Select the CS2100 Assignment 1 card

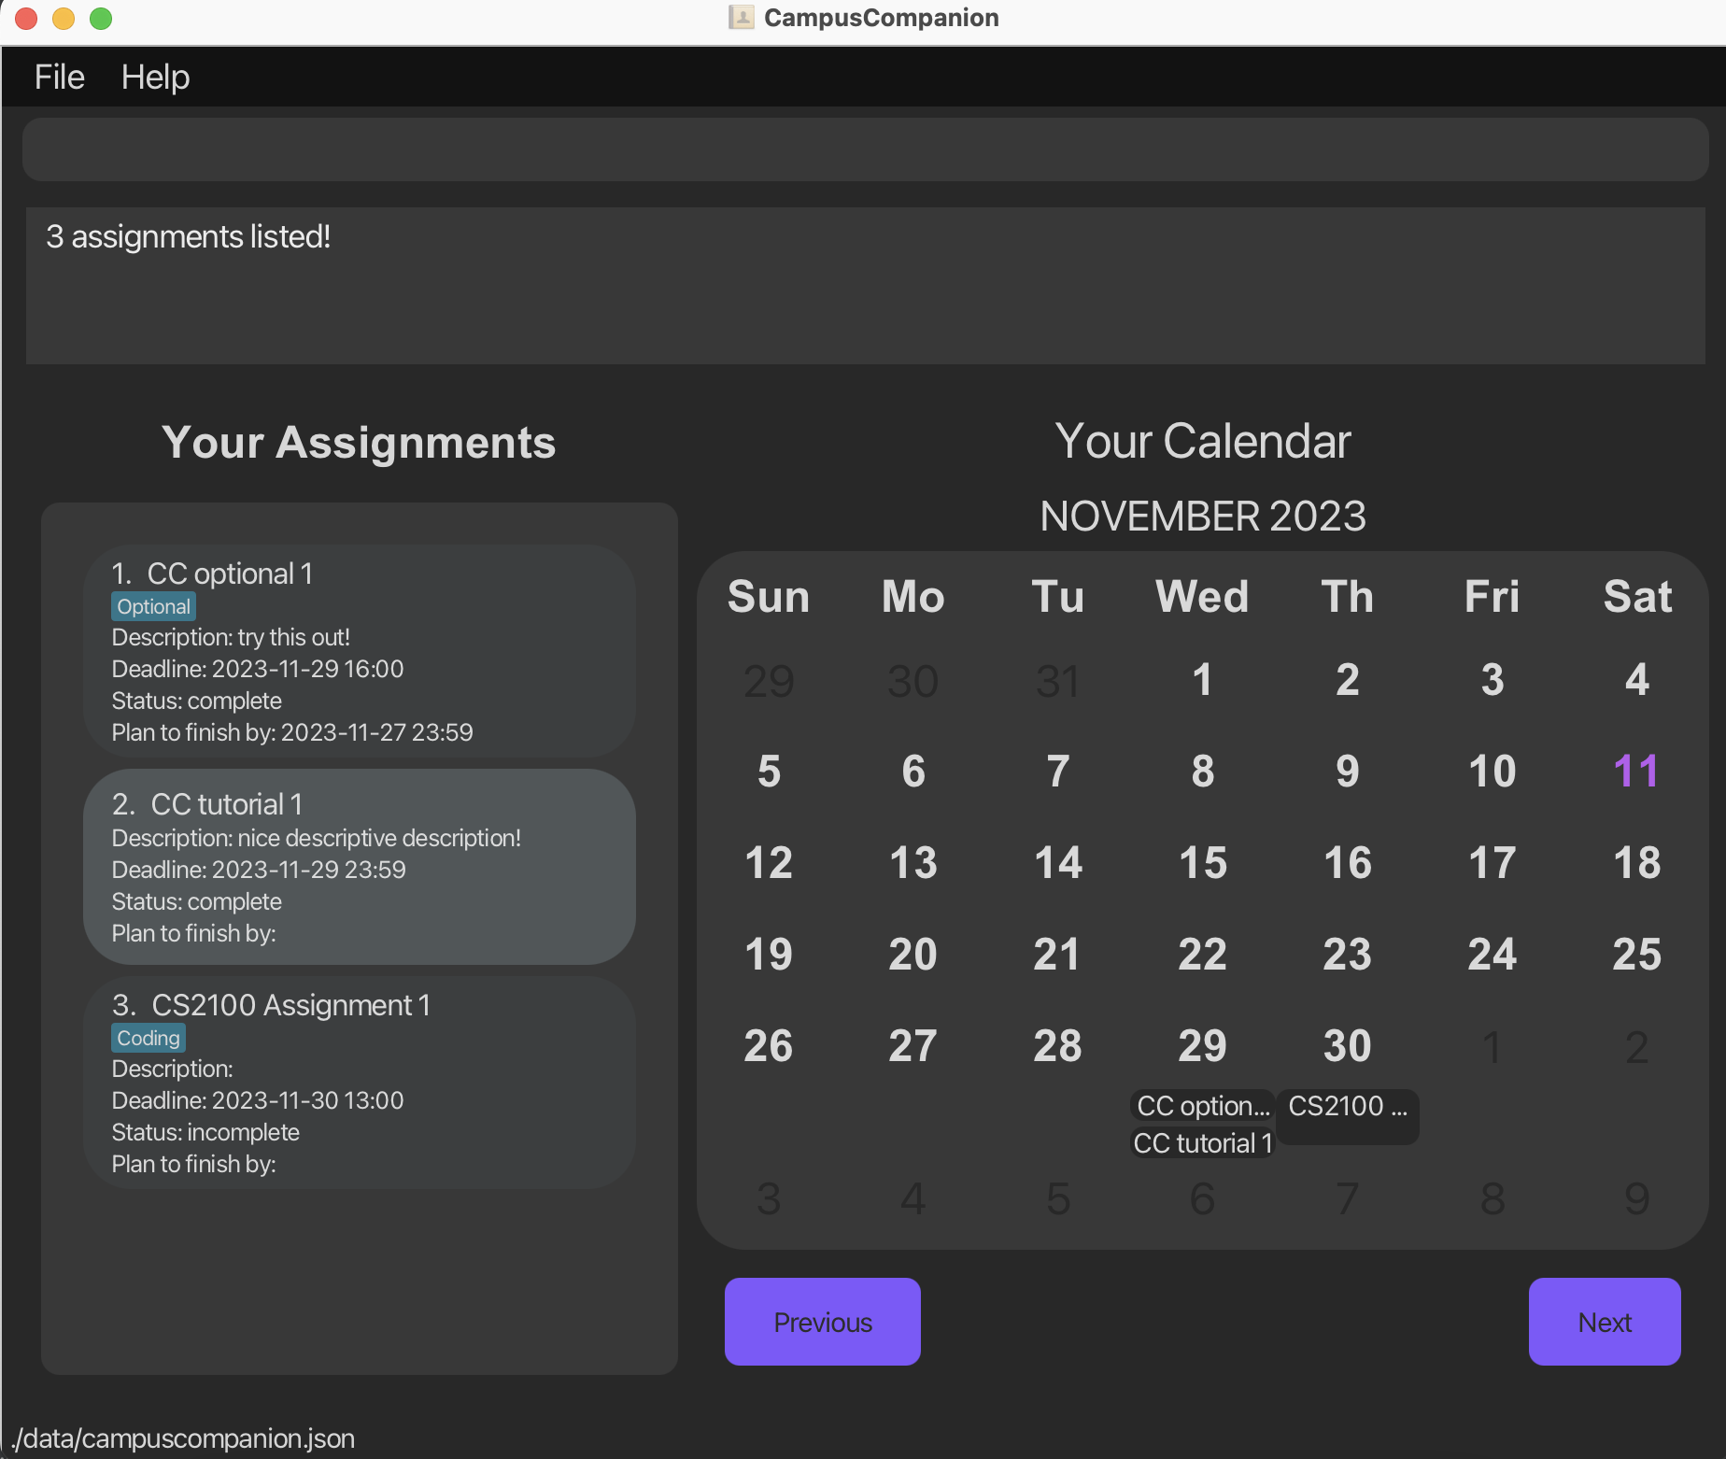360,1083
